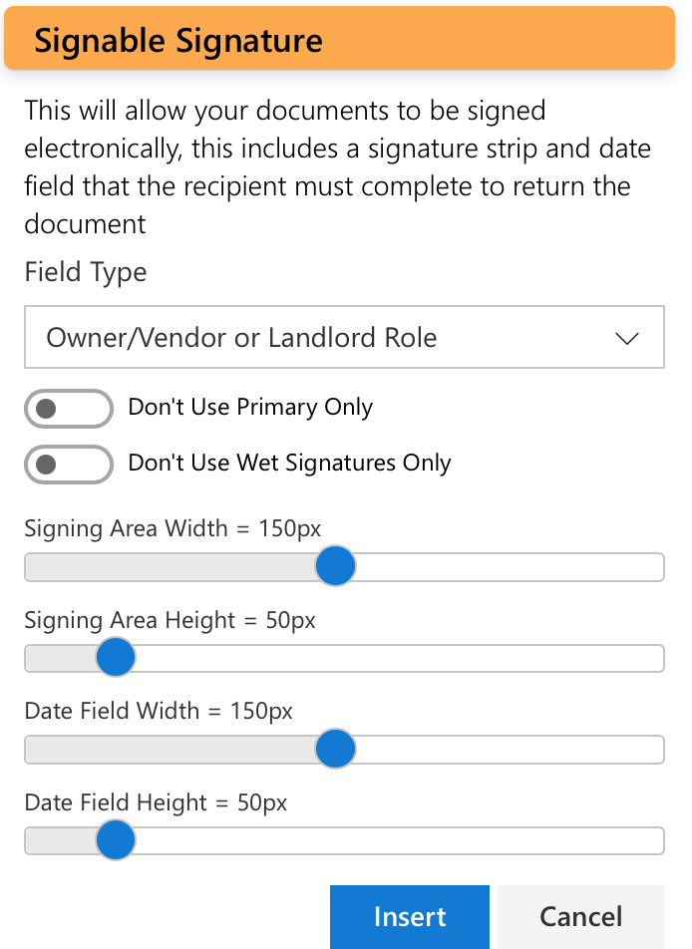Click right end of Signing Area Height track

(x=654, y=658)
